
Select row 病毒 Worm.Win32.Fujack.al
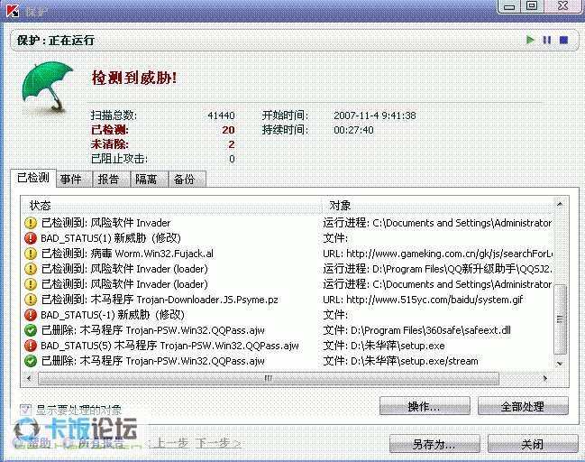pyautogui.click(x=288, y=254)
